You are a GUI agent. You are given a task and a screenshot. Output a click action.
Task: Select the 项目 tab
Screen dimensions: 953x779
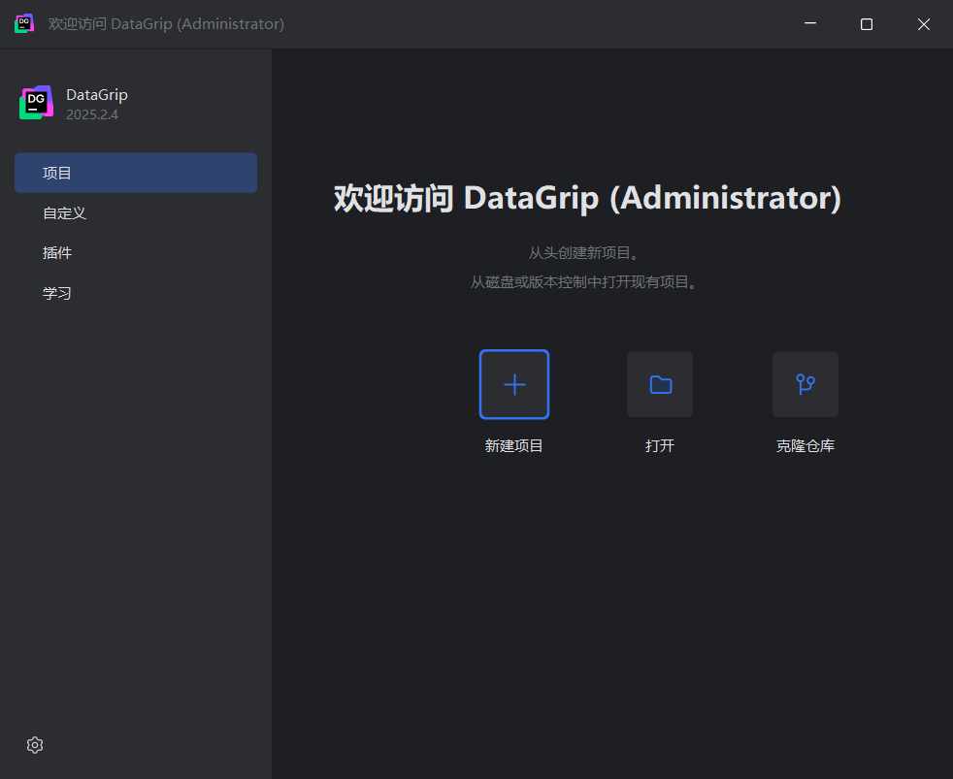click(136, 173)
